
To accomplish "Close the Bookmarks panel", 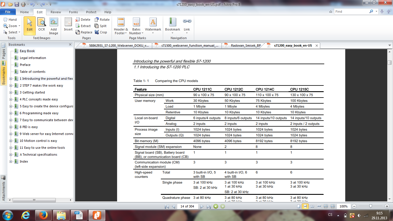I will (x=70, y=45).
